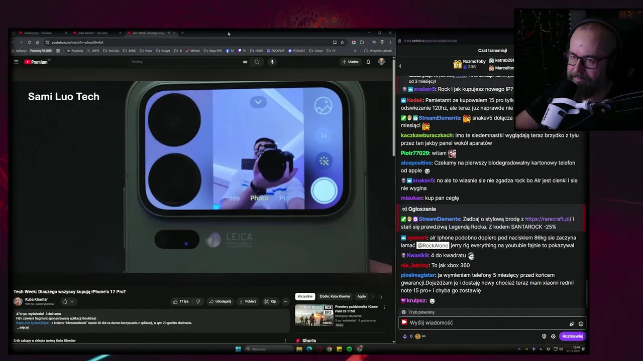Show more filter chips with right arrow

point(380,296)
